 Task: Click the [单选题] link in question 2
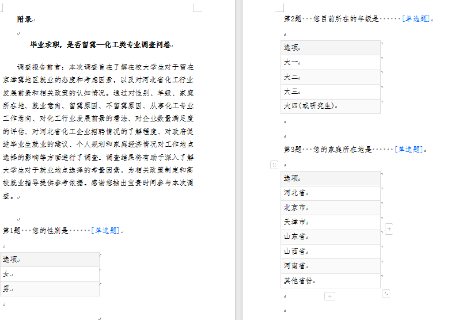click(x=416, y=18)
